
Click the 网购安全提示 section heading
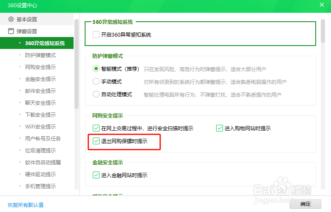108,116
